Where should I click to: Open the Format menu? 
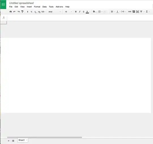click(x=37, y=7)
